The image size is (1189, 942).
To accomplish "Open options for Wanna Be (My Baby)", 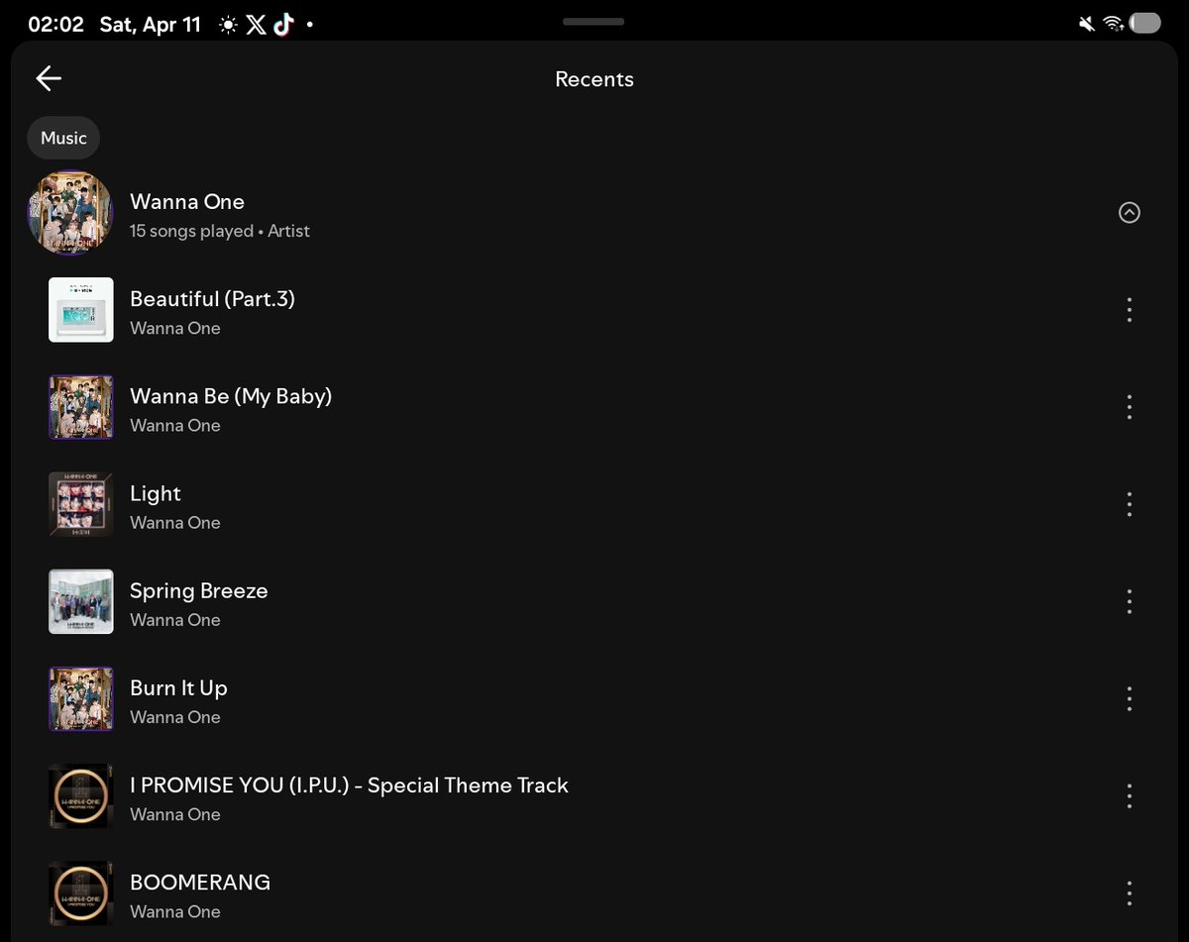I will click(x=1129, y=407).
